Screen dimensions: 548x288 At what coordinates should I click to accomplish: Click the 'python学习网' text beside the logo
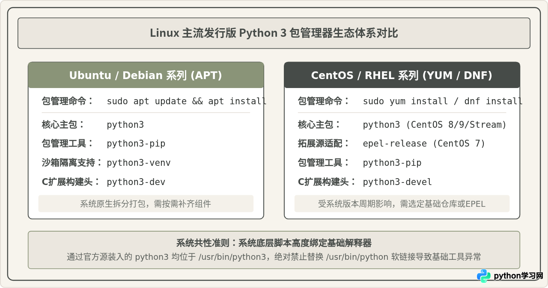(518, 276)
